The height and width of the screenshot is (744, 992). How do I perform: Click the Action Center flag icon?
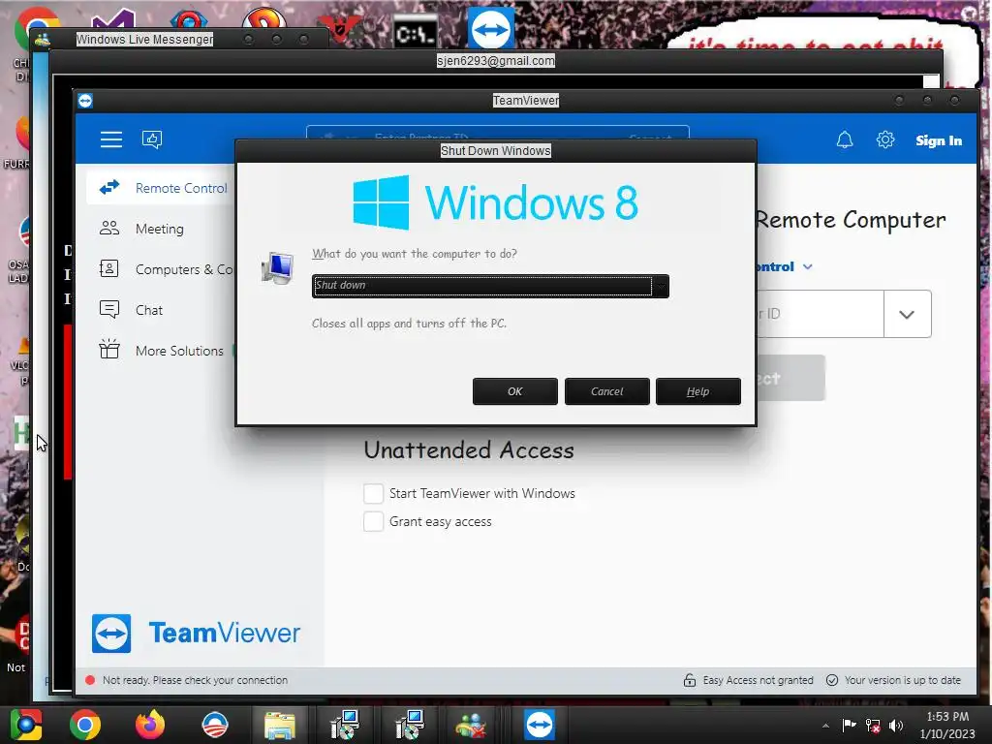click(x=849, y=725)
